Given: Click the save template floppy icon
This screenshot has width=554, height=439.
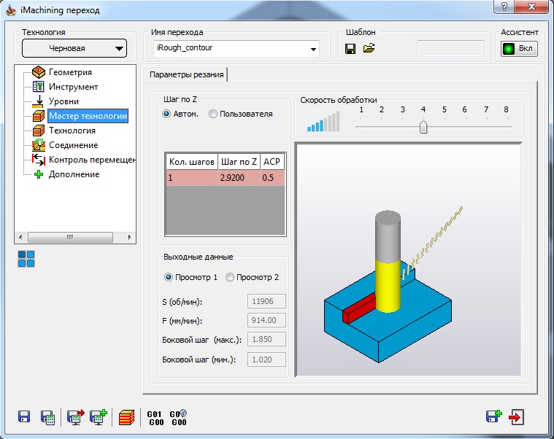Looking at the screenshot, I should (350, 49).
